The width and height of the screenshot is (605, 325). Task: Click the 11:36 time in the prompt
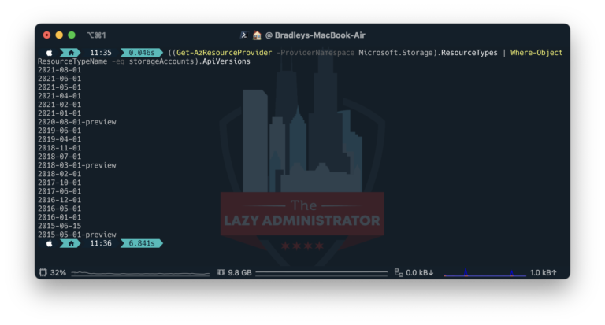(101, 243)
